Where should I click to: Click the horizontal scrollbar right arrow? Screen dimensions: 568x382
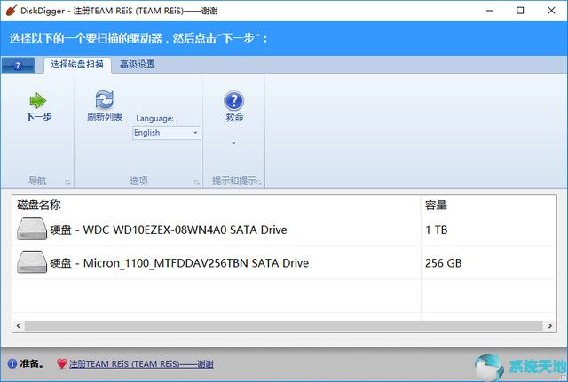click(550, 326)
